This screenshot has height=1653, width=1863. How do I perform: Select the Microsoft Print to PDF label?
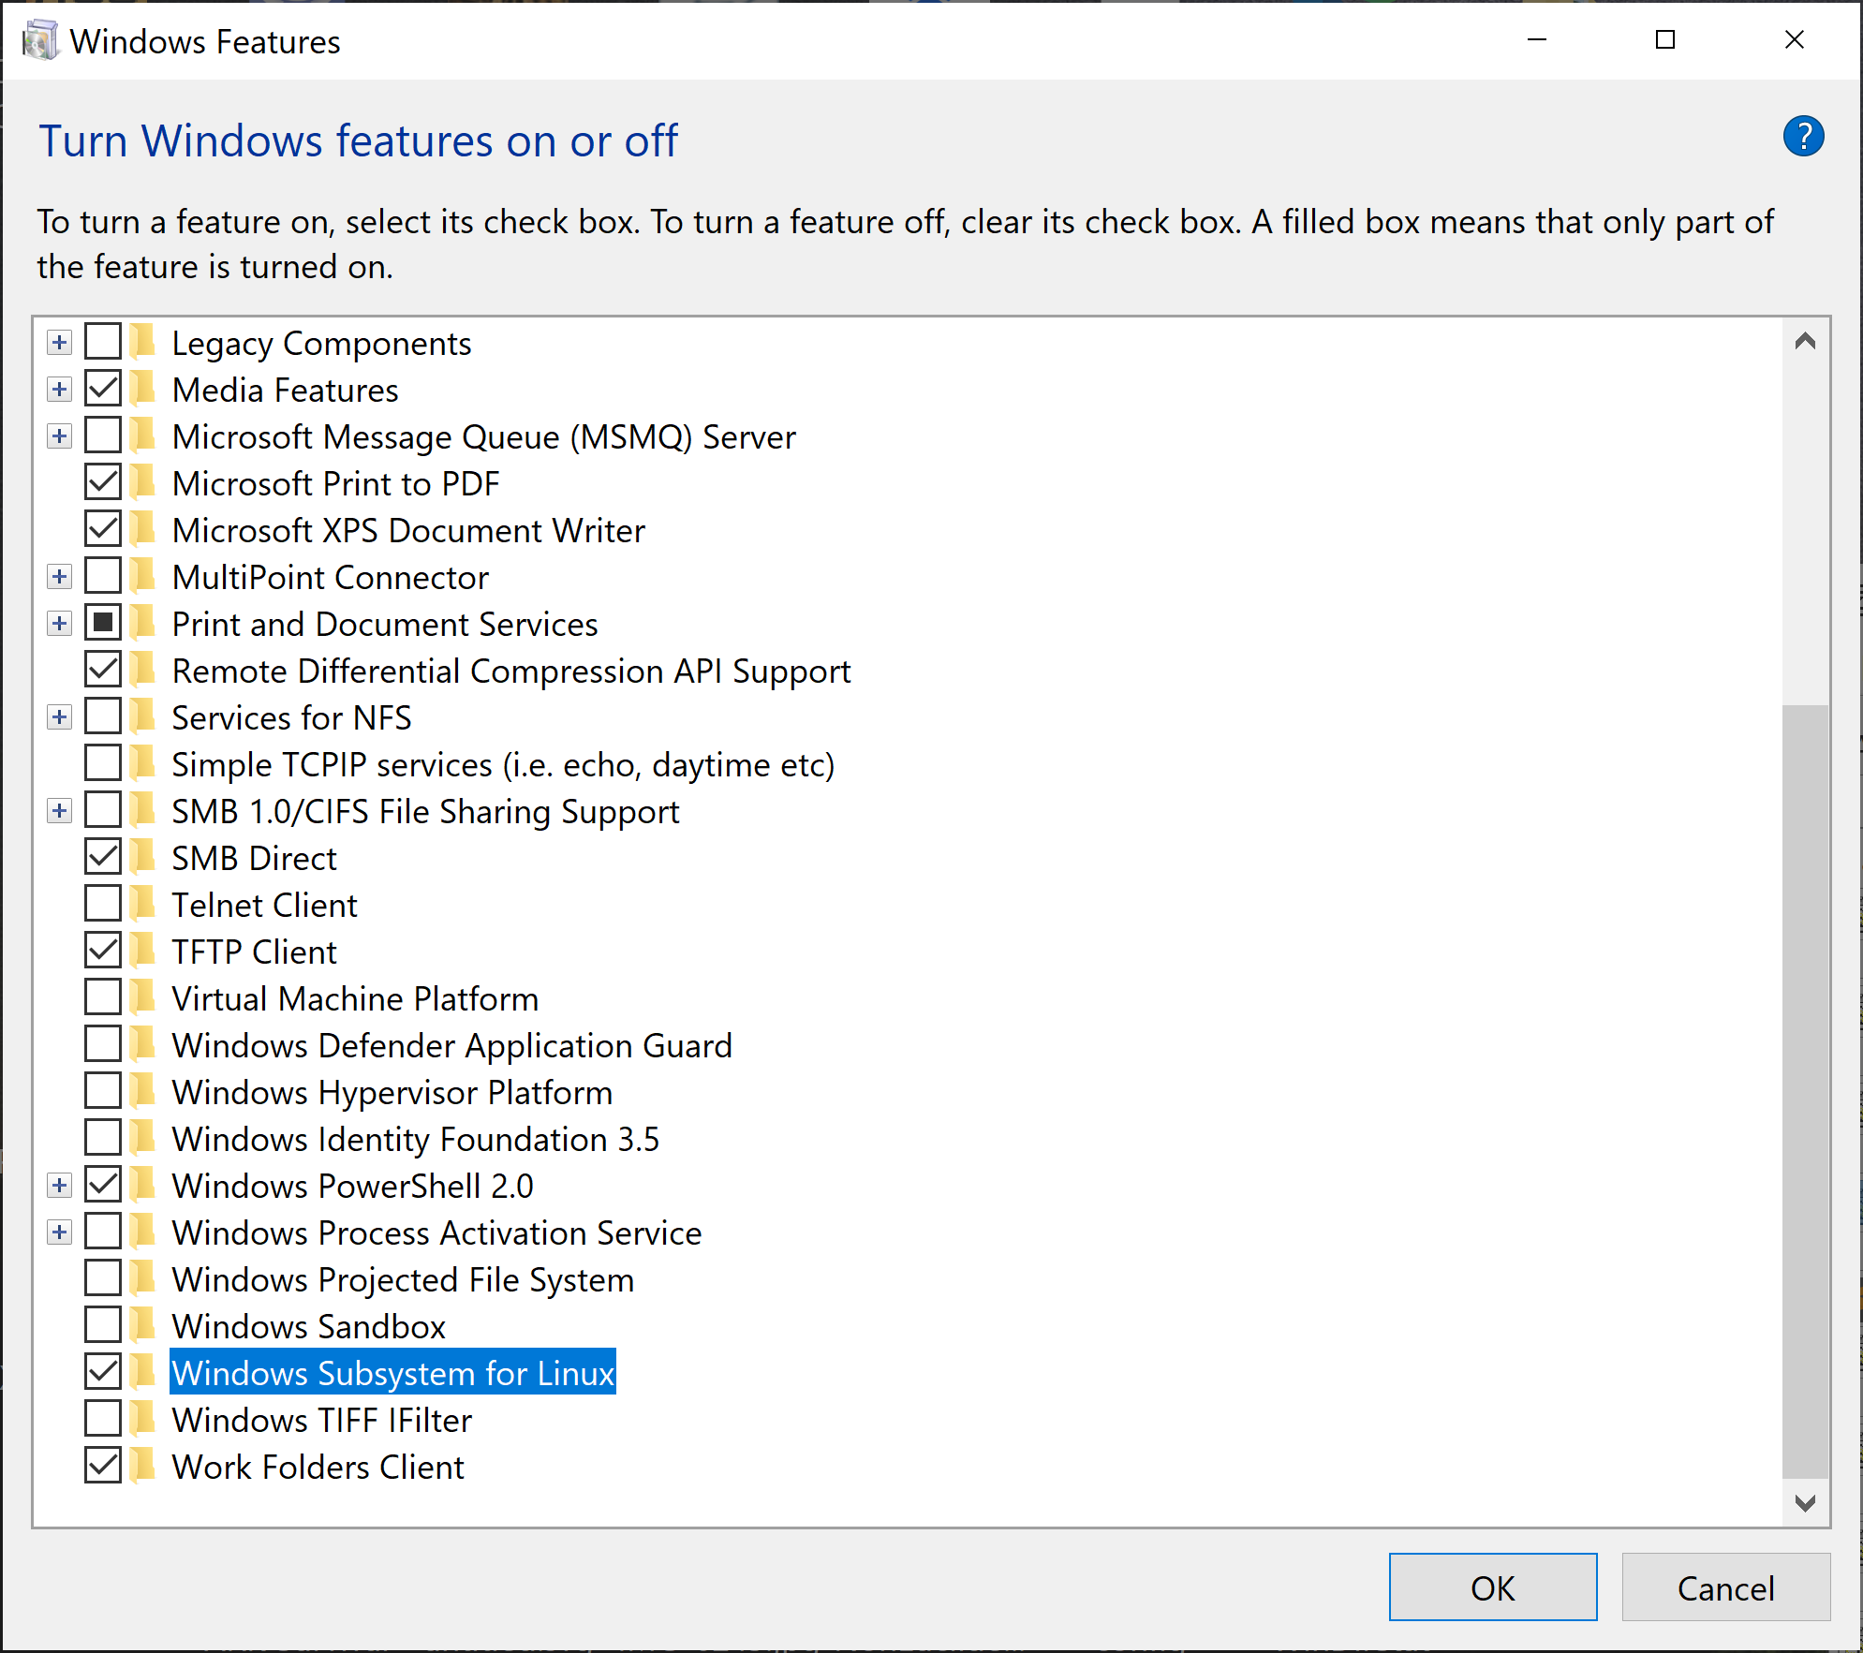(x=336, y=483)
